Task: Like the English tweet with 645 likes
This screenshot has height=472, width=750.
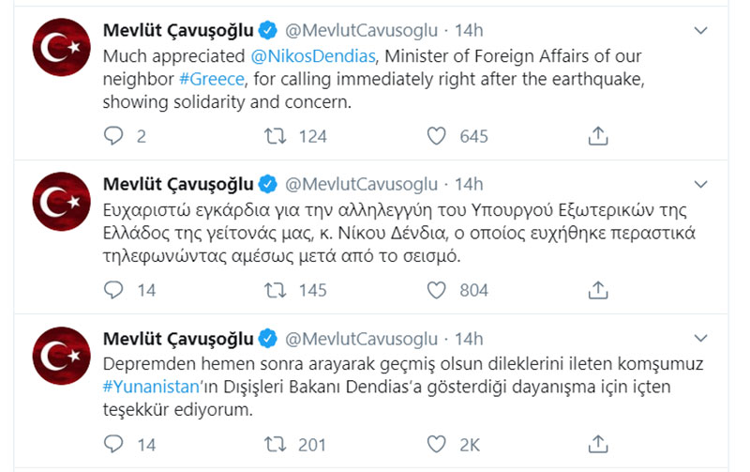Action: click(x=436, y=136)
